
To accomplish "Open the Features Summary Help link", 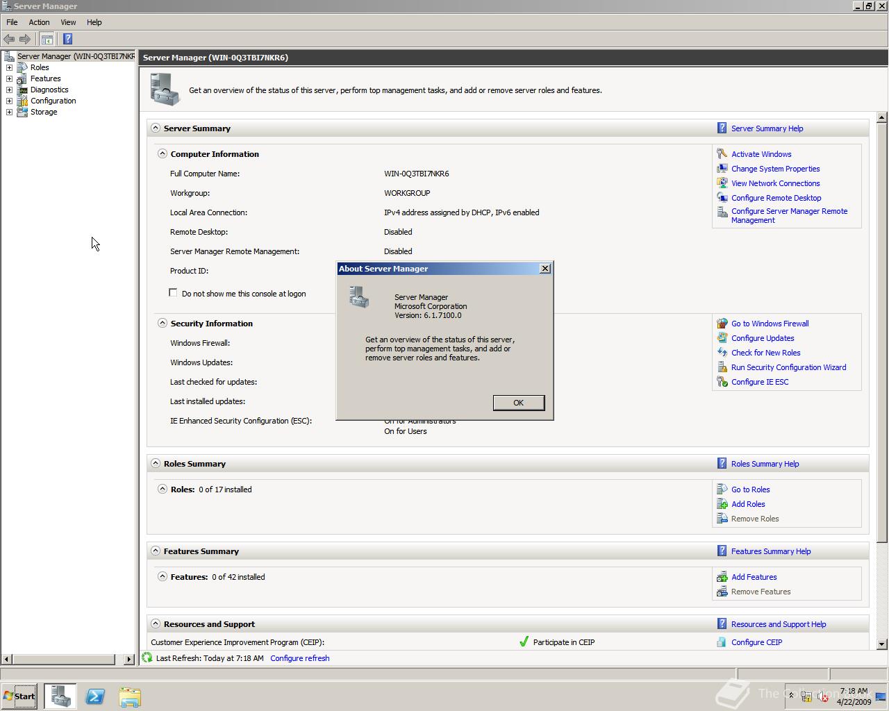I will [x=771, y=551].
